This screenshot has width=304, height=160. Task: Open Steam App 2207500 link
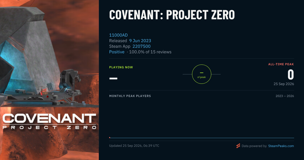click(x=141, y=46)
